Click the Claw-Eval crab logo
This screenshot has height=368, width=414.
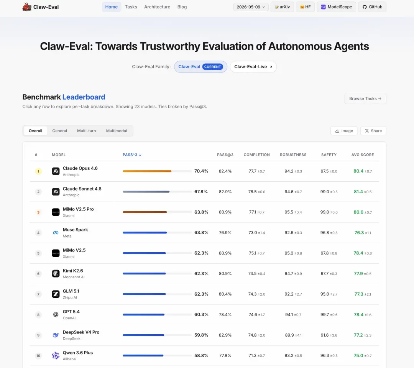click(x=27, y=7)
